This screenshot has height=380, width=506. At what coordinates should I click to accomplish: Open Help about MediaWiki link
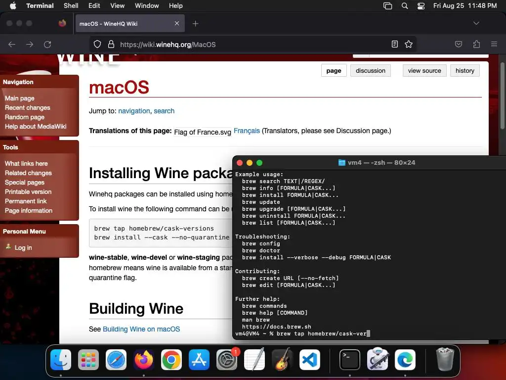36,126
